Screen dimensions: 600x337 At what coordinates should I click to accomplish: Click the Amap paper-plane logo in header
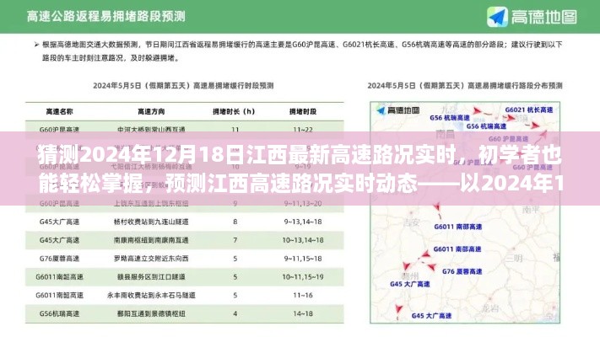point(497,17)
